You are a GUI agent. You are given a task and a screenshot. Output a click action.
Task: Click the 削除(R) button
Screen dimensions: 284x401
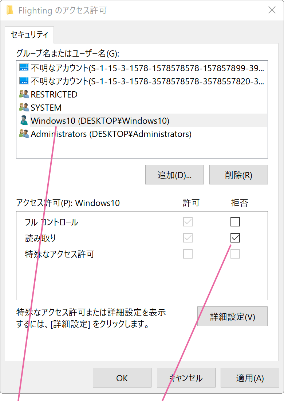(x=238, y=175)
